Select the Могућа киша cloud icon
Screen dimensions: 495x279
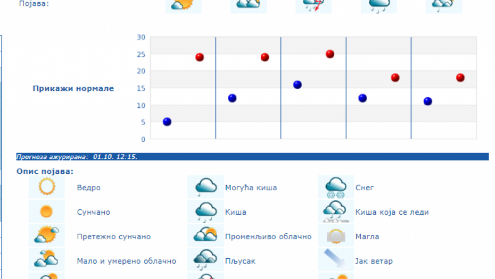click(205, 187)
